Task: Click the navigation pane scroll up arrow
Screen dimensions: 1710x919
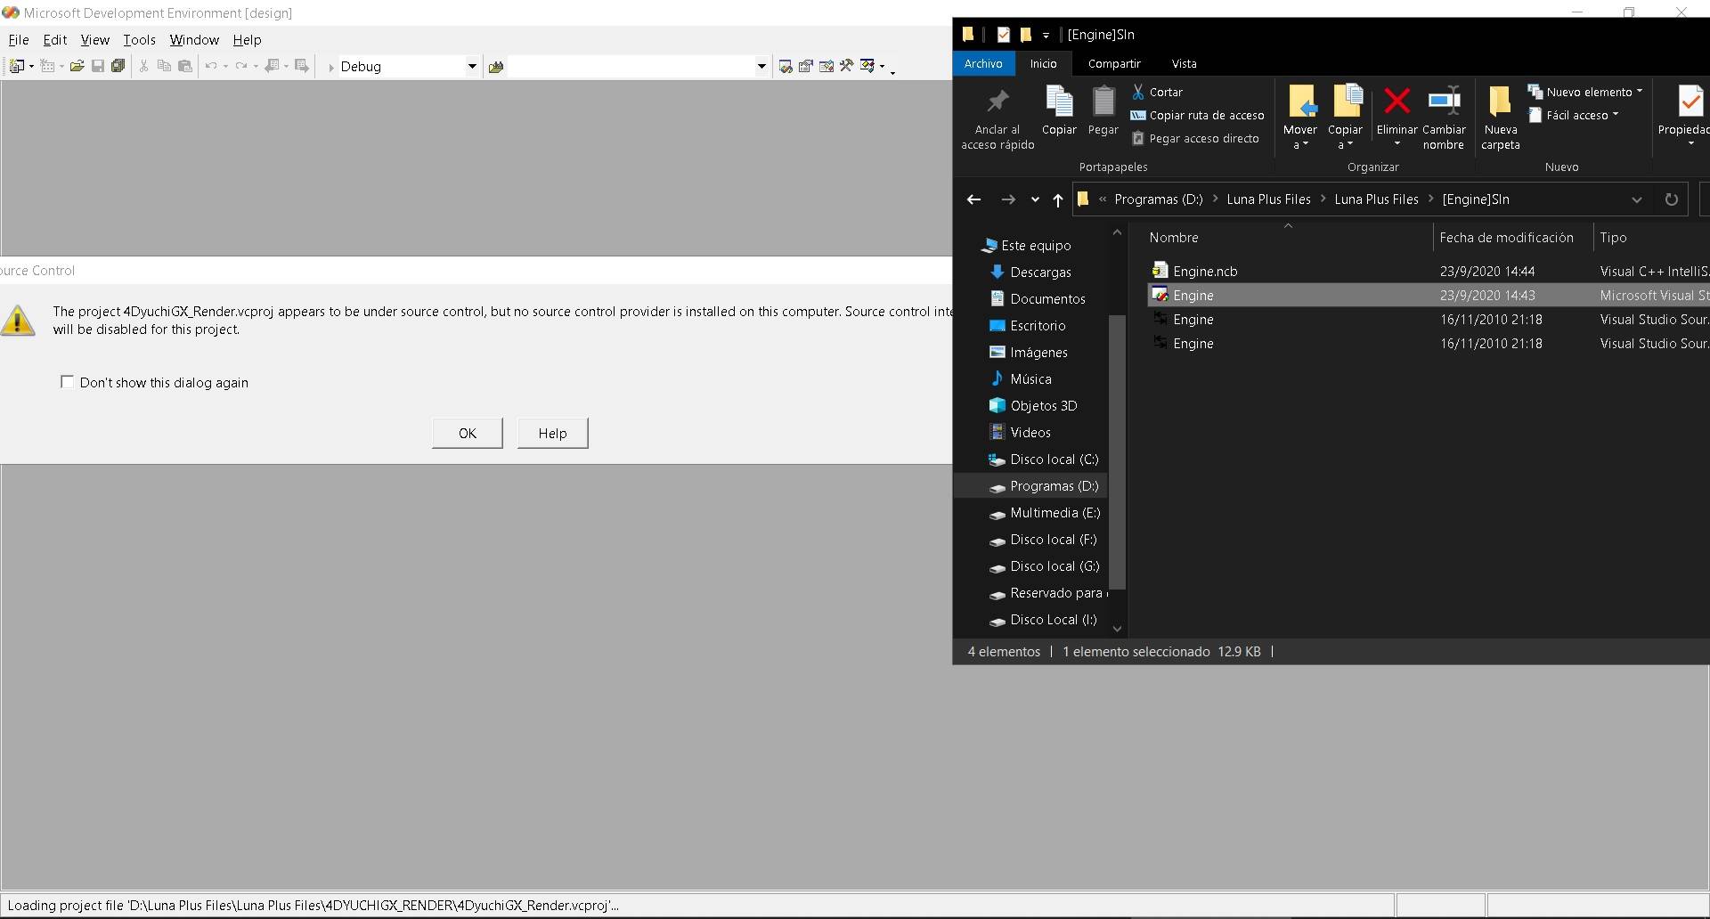Action: click(x=1117, y=232)
